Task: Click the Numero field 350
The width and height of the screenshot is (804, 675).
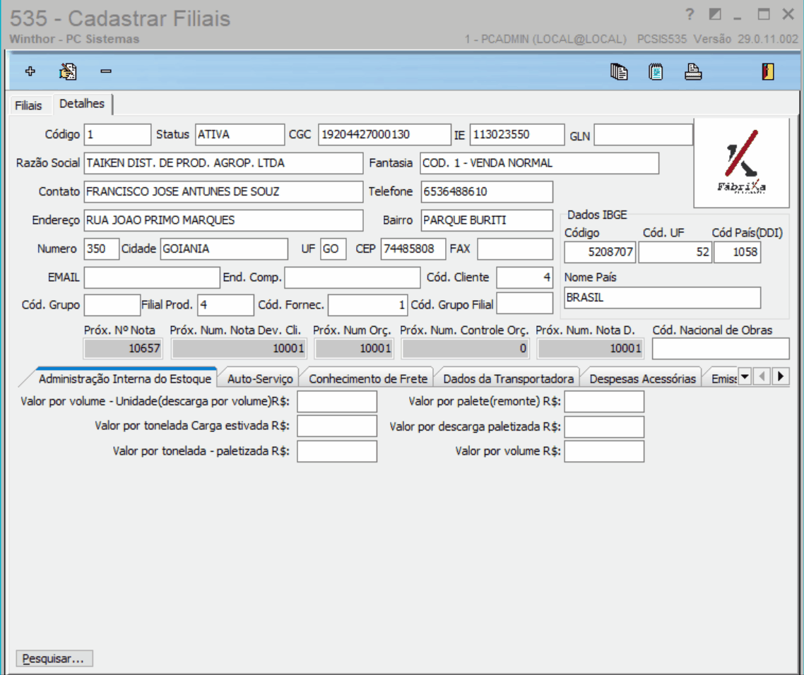Action: [102, 249]
